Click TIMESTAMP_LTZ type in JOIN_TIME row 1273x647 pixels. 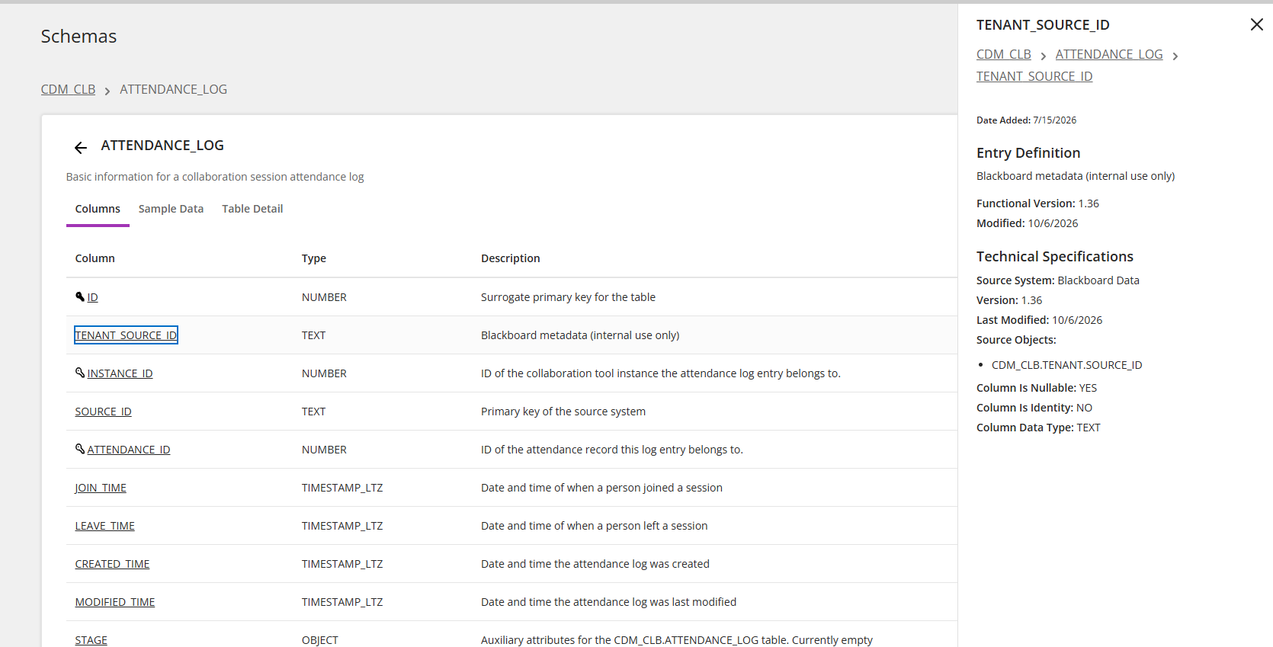pyautogui.click(x=342, y=488)
